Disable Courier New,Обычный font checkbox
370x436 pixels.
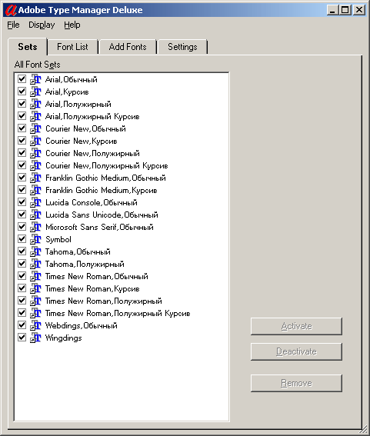[22, 128]
